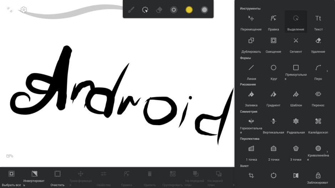Select the Прямоугольник rectangle shape

pyautogui.click(x=296, y=72)
